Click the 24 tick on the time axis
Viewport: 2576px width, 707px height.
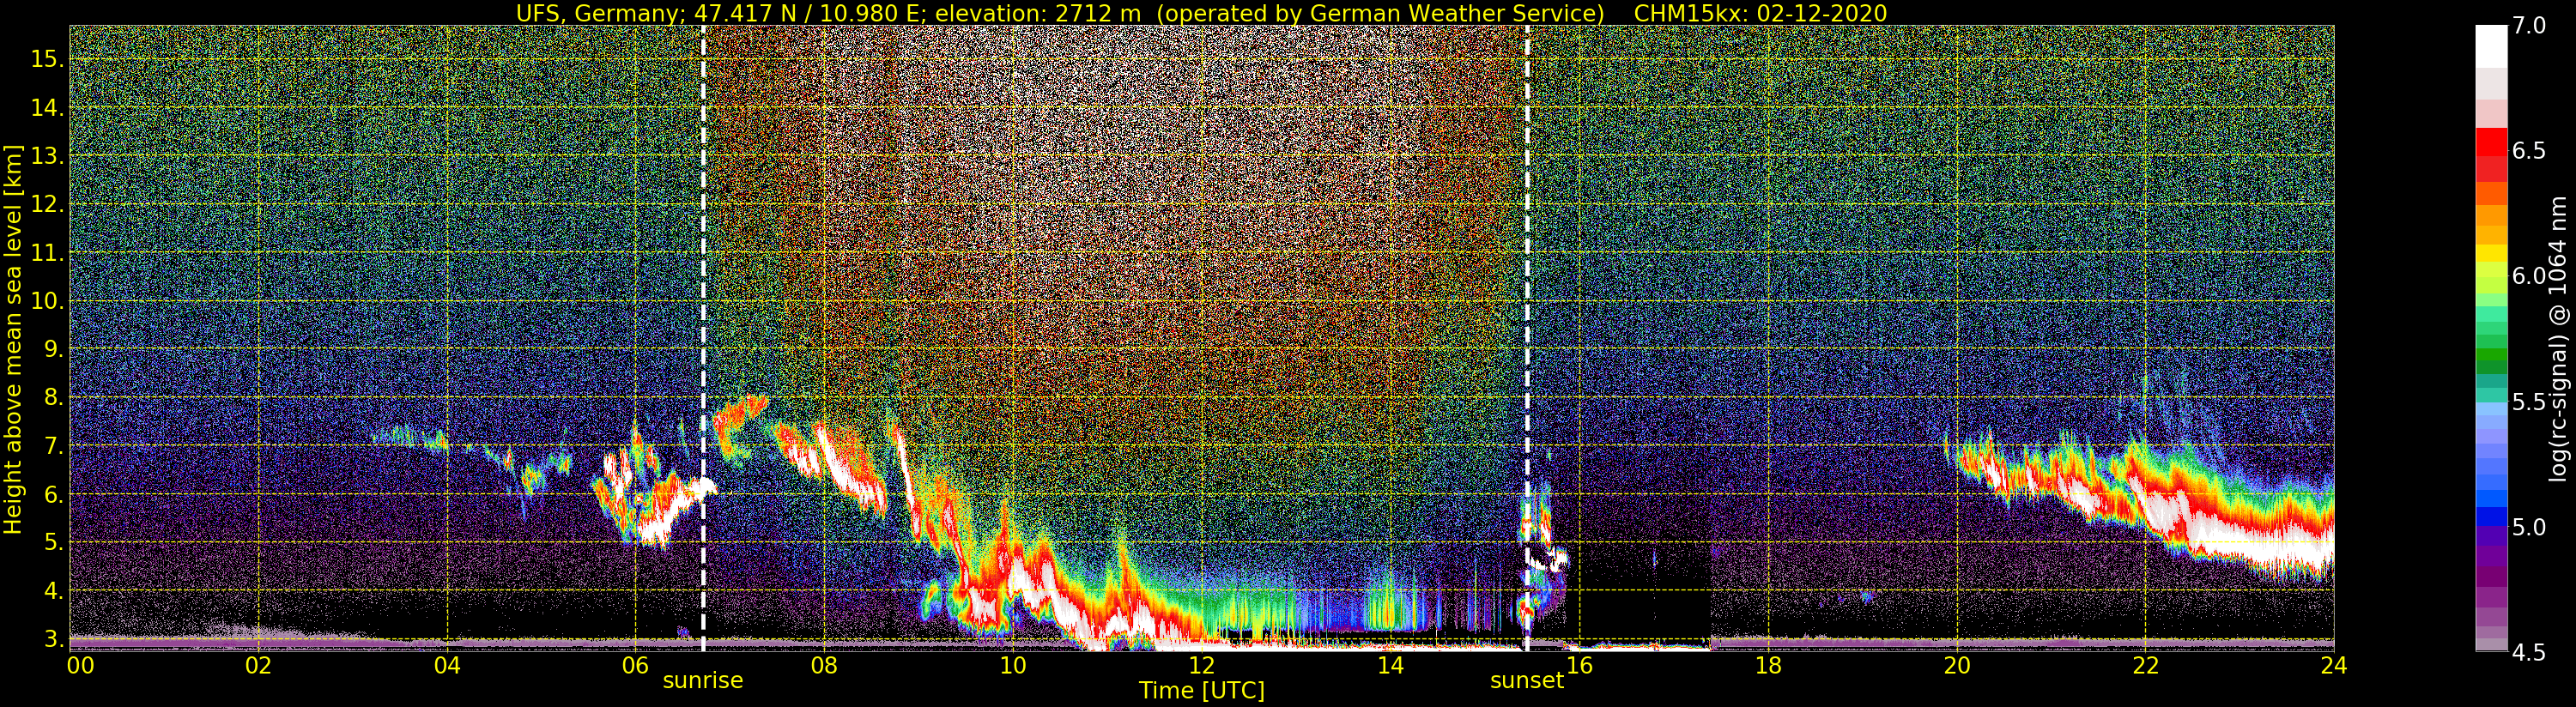click(2334, 665)
